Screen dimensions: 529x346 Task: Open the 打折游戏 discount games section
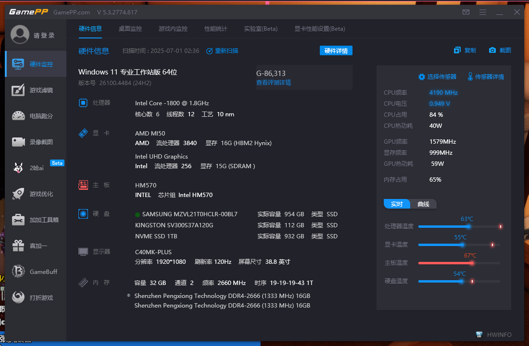[x=36, y=298]
